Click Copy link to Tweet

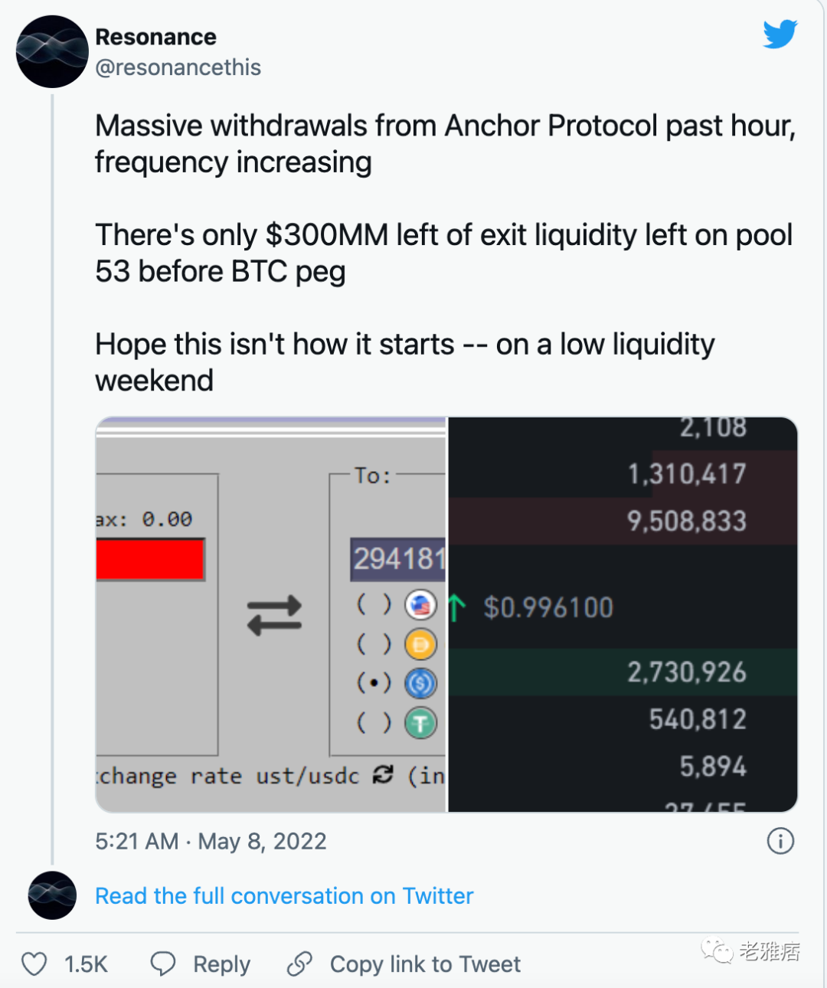425,964
